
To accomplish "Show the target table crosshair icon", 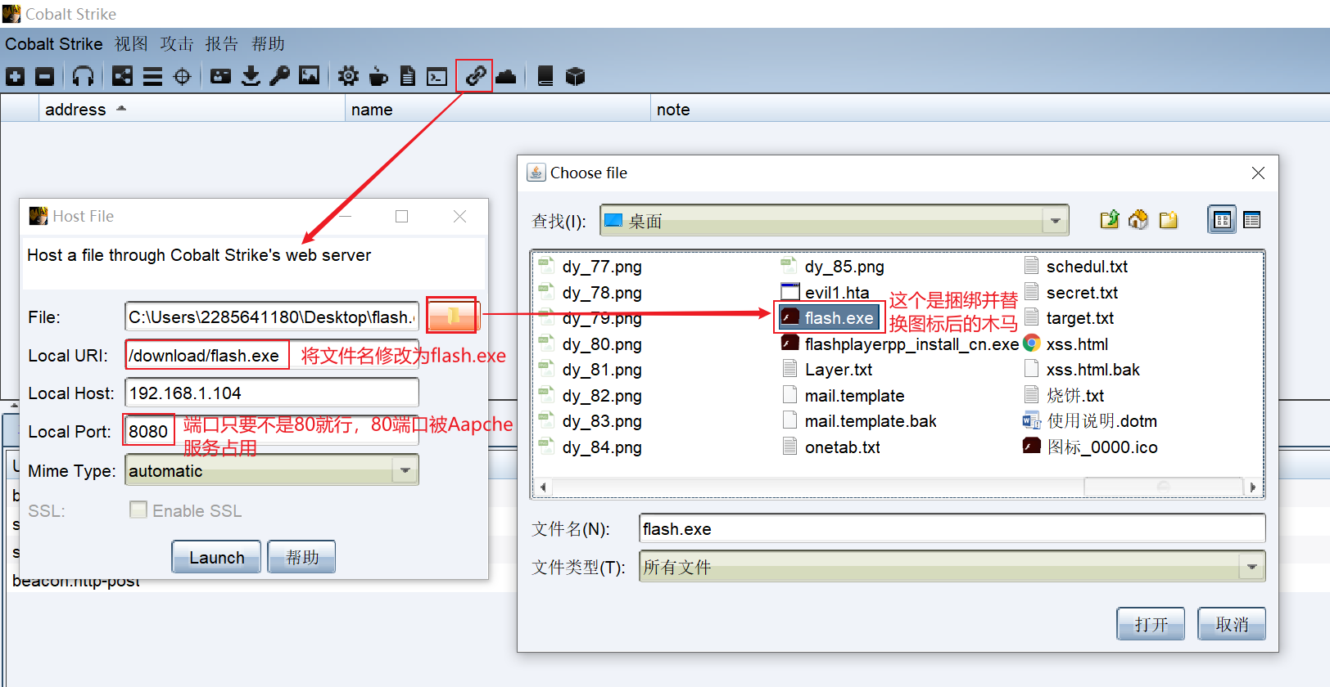I will (x=183, y=77).
